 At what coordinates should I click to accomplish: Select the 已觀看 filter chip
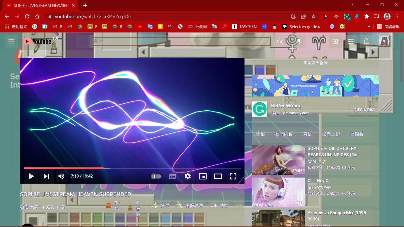click(357, 134)
